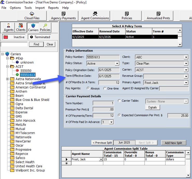This screenshot has width=192, height=179.
Task: Open Cloud Files from the toolbar
Action: point(32,16)
